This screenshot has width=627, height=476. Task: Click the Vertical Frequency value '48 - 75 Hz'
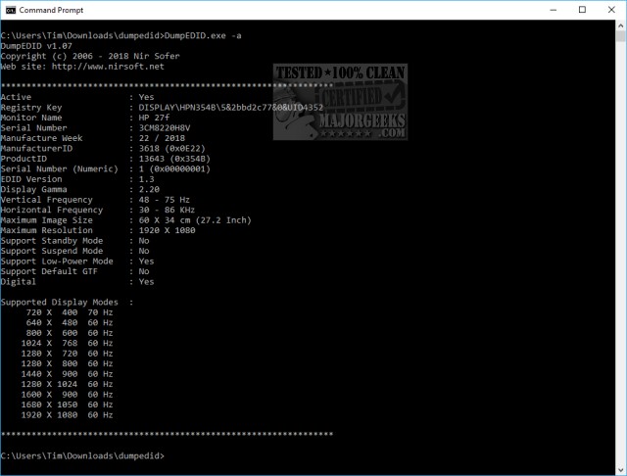point(165,200)
